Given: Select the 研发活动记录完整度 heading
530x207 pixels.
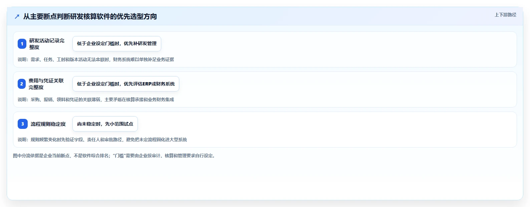Looking at the screenshot, I should point(47,44).
